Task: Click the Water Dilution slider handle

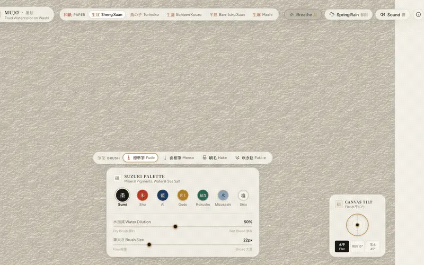Action: [175, 227]
